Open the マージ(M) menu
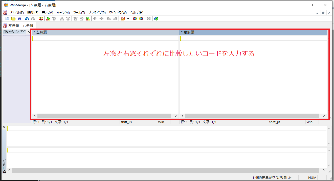Viewport: 334px width, 181px height. pyautogui.click(x=63, y=13)
